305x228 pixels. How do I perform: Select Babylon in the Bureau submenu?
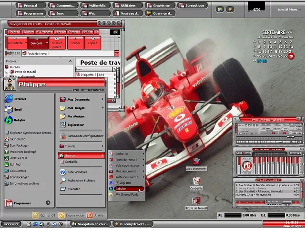[x=121, y=189]
